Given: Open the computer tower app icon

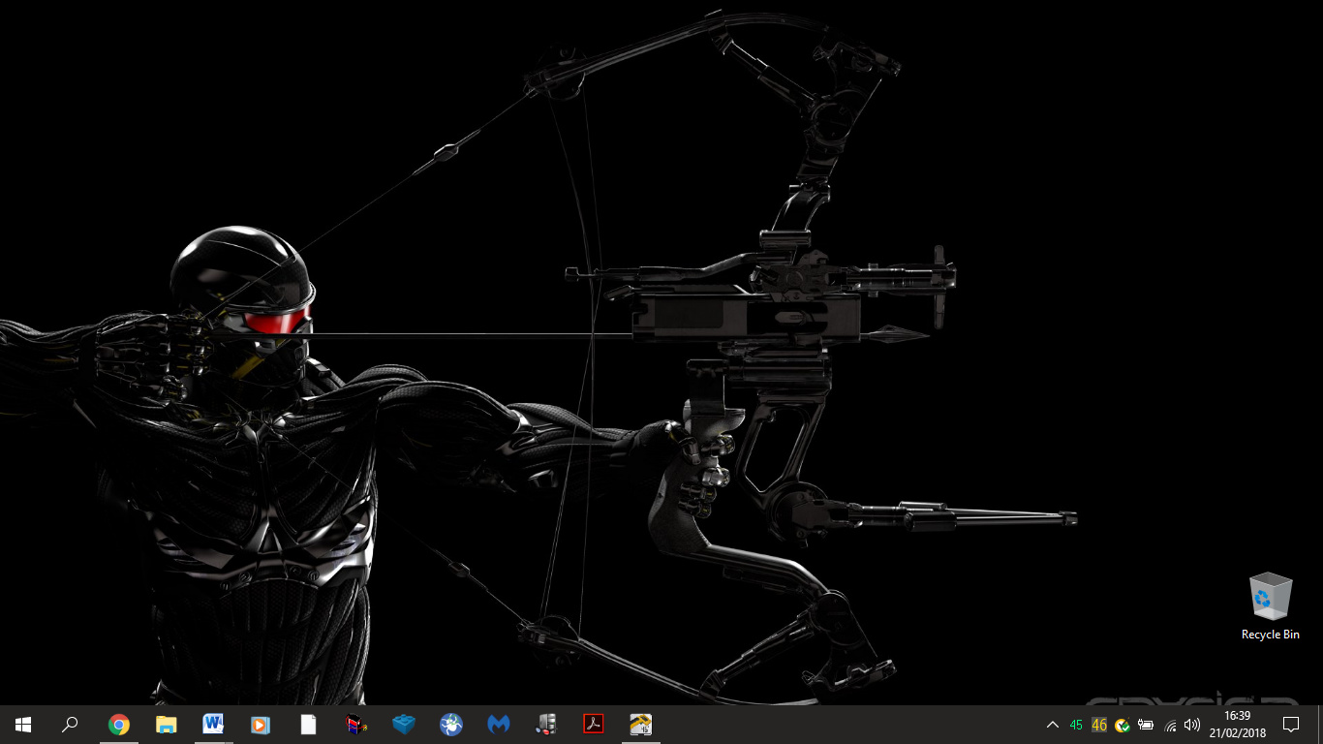Looking at the screenshot, I should click(545, 725).
